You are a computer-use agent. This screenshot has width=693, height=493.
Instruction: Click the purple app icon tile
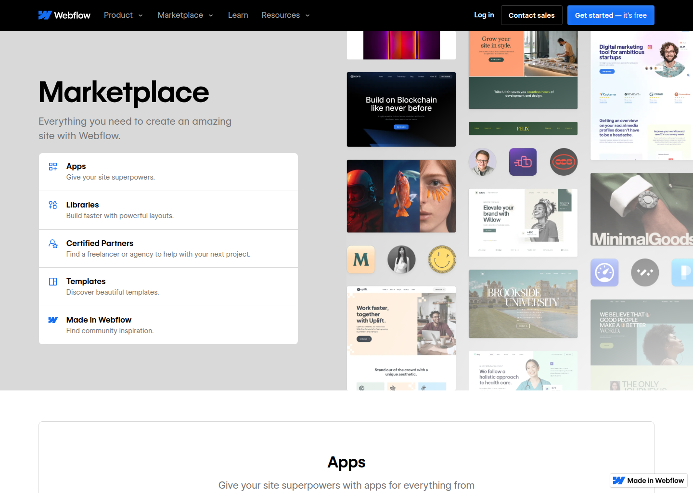[x=523, y=162]
